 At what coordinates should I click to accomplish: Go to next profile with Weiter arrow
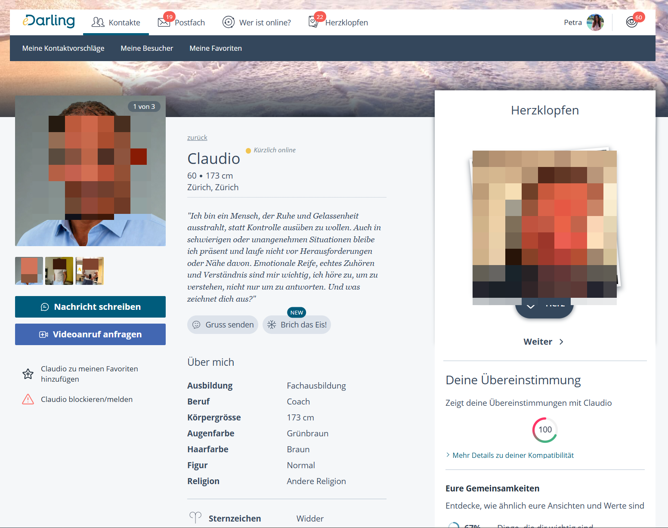[561, 342]
